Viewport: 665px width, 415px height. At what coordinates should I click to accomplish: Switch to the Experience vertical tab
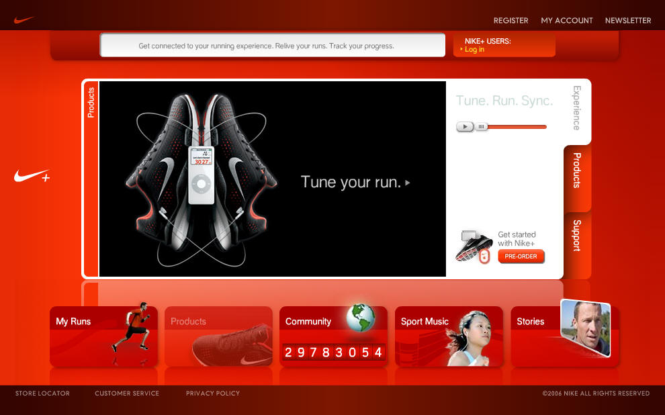click(x=576, y=109)
